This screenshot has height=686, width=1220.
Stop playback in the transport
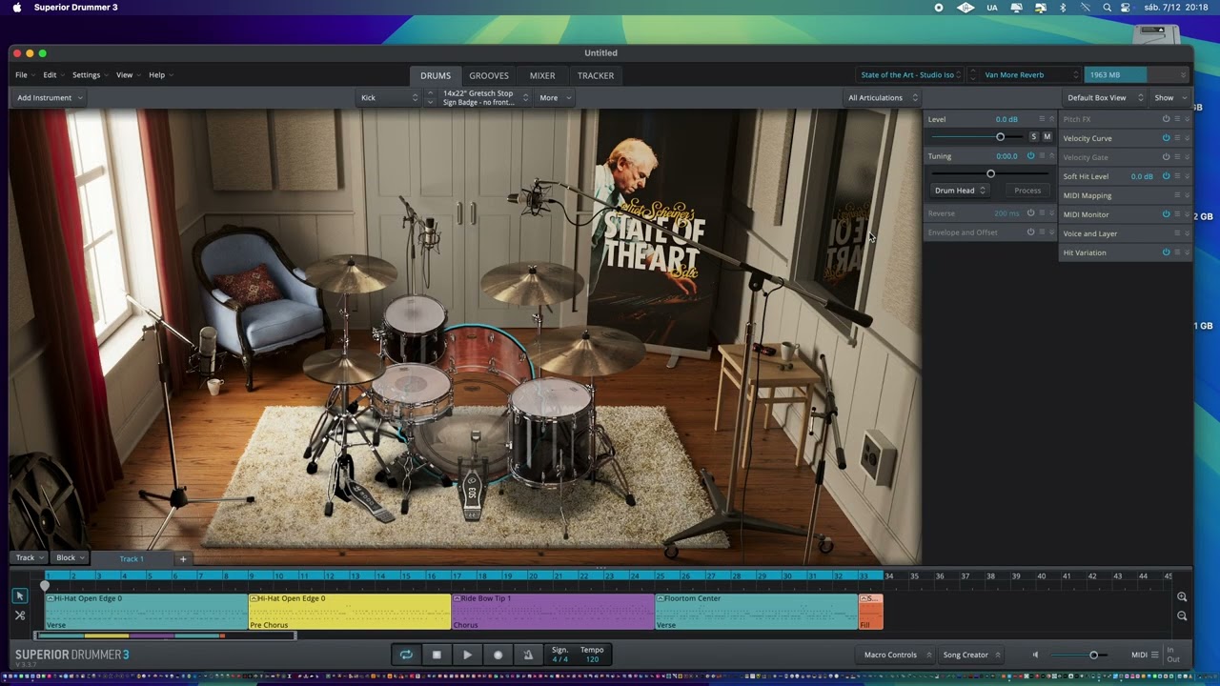pos(437,655)
